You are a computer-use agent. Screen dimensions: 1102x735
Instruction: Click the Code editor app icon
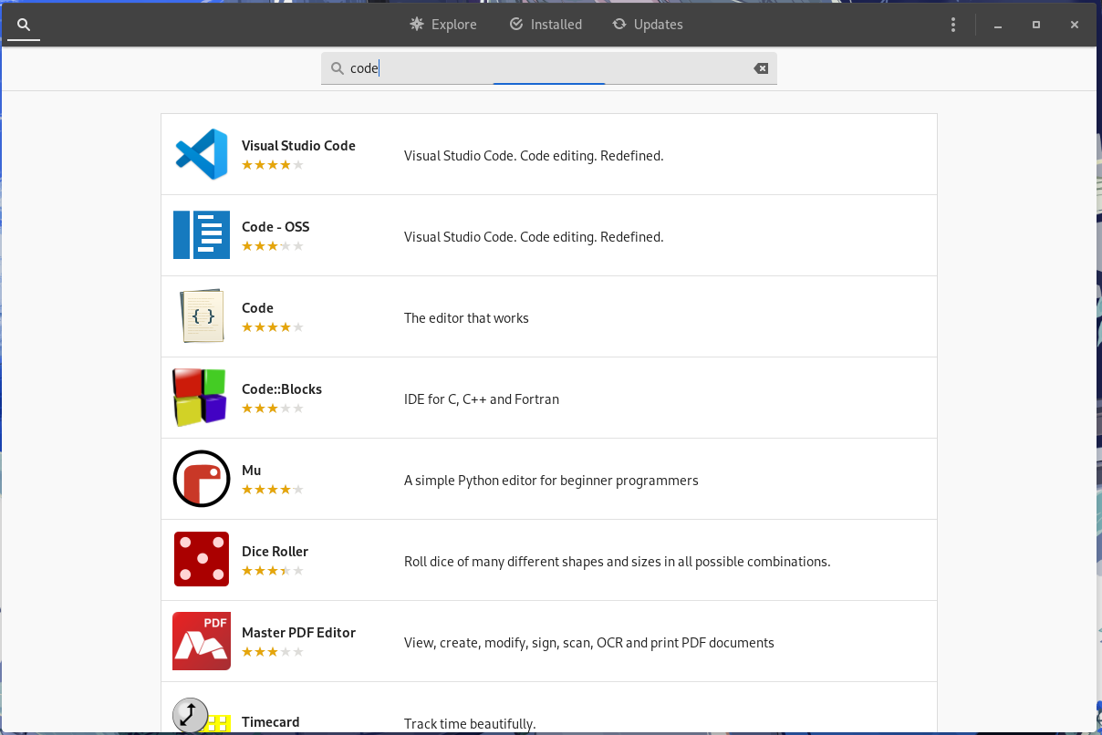coord(202,316)
